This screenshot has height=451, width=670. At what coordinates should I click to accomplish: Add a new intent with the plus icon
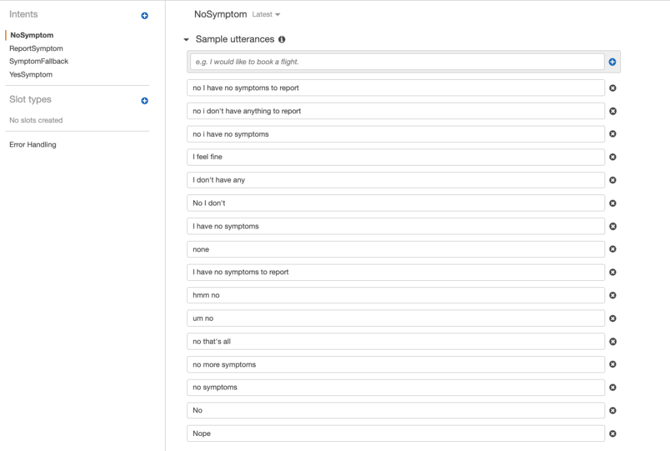pyautogui.click(x=144, y=15)
